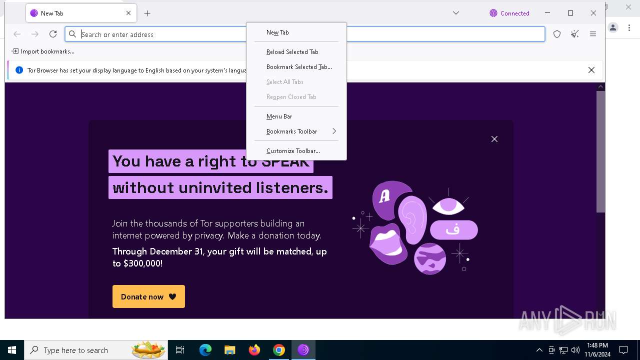Image resolution: width=640 pixels, height=360 pixels.
Task: Launch Google Chrome from taskbar
Action: click(x=278, y=350)
